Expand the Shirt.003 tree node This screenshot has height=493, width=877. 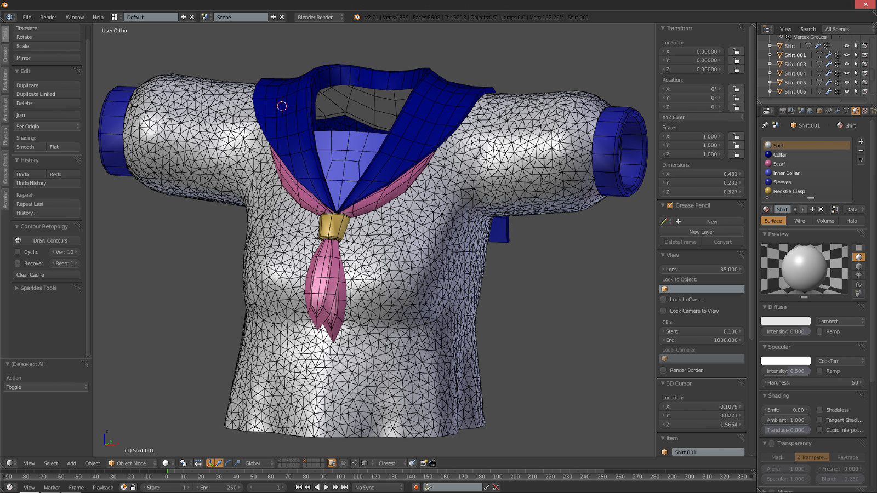coord(770,64)
